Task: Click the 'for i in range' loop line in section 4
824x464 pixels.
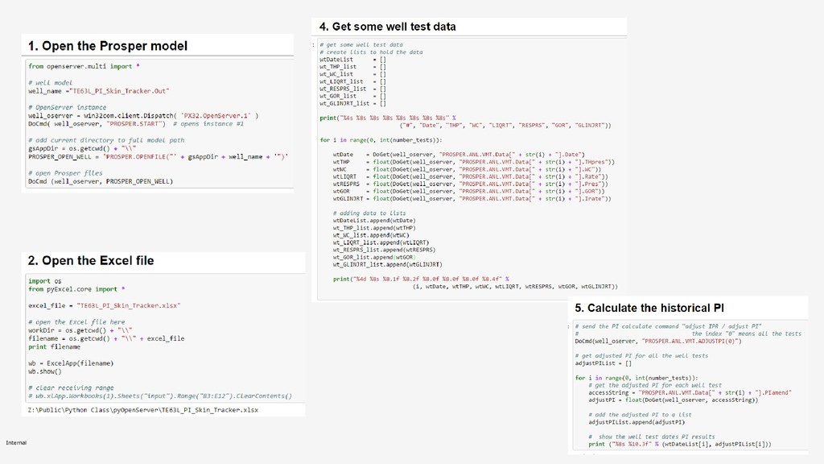Action: point(381,140)
